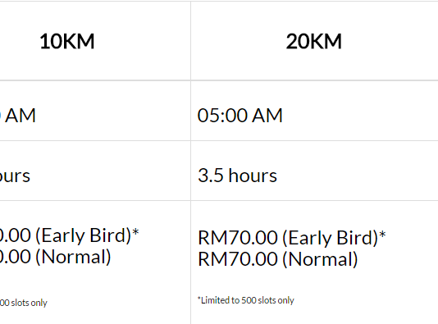Click the 20KM RM70.00 (Normal) price
Viewport: 438px width, 324px height.
(278, 259)
